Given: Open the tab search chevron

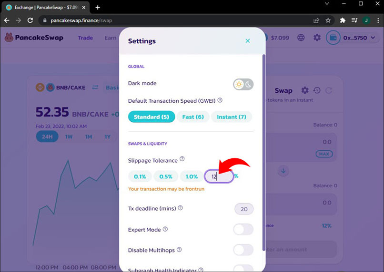Looking at the screenshot, I should point(327,3).
